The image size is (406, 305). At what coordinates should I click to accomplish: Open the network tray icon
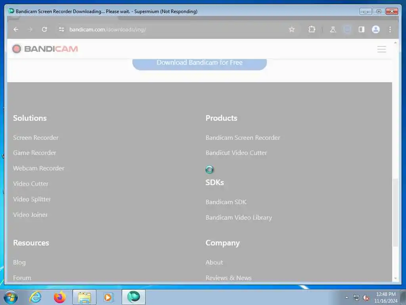pos(356,298)
